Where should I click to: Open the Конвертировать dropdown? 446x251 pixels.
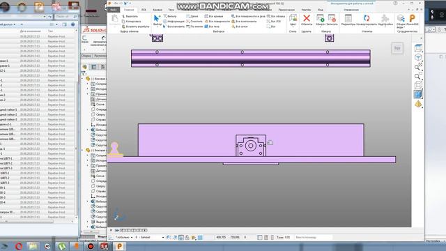(x=367, y=26)
